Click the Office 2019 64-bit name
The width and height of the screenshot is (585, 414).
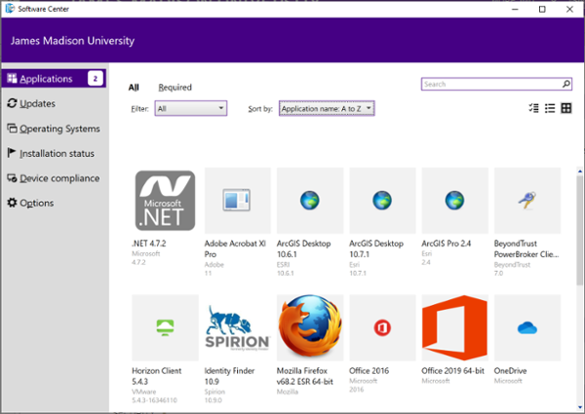click(453, 371)
